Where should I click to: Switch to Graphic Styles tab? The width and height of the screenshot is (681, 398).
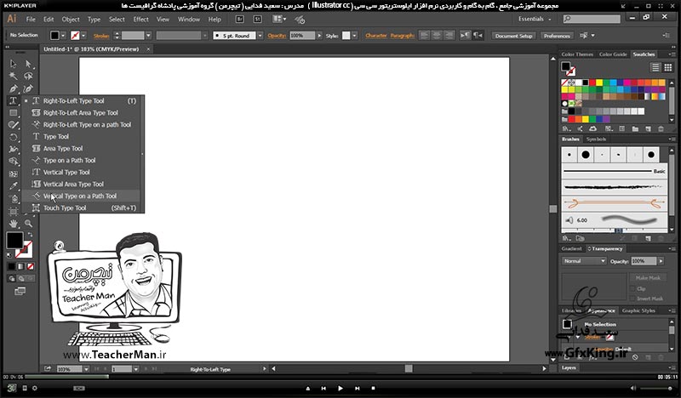(x=638, y=310)
